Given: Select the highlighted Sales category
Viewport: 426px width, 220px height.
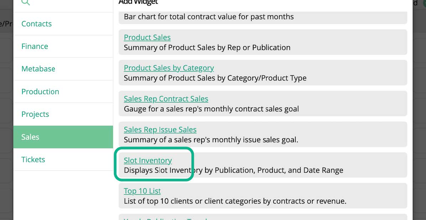Looking at the screenshot, I should [x=30, y=137].
